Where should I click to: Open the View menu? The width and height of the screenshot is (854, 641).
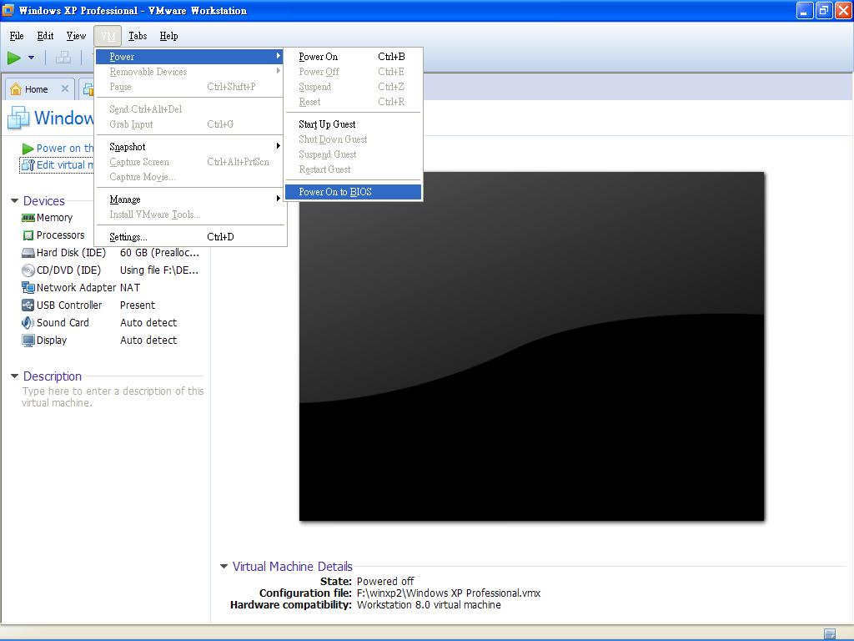point(76,36)
